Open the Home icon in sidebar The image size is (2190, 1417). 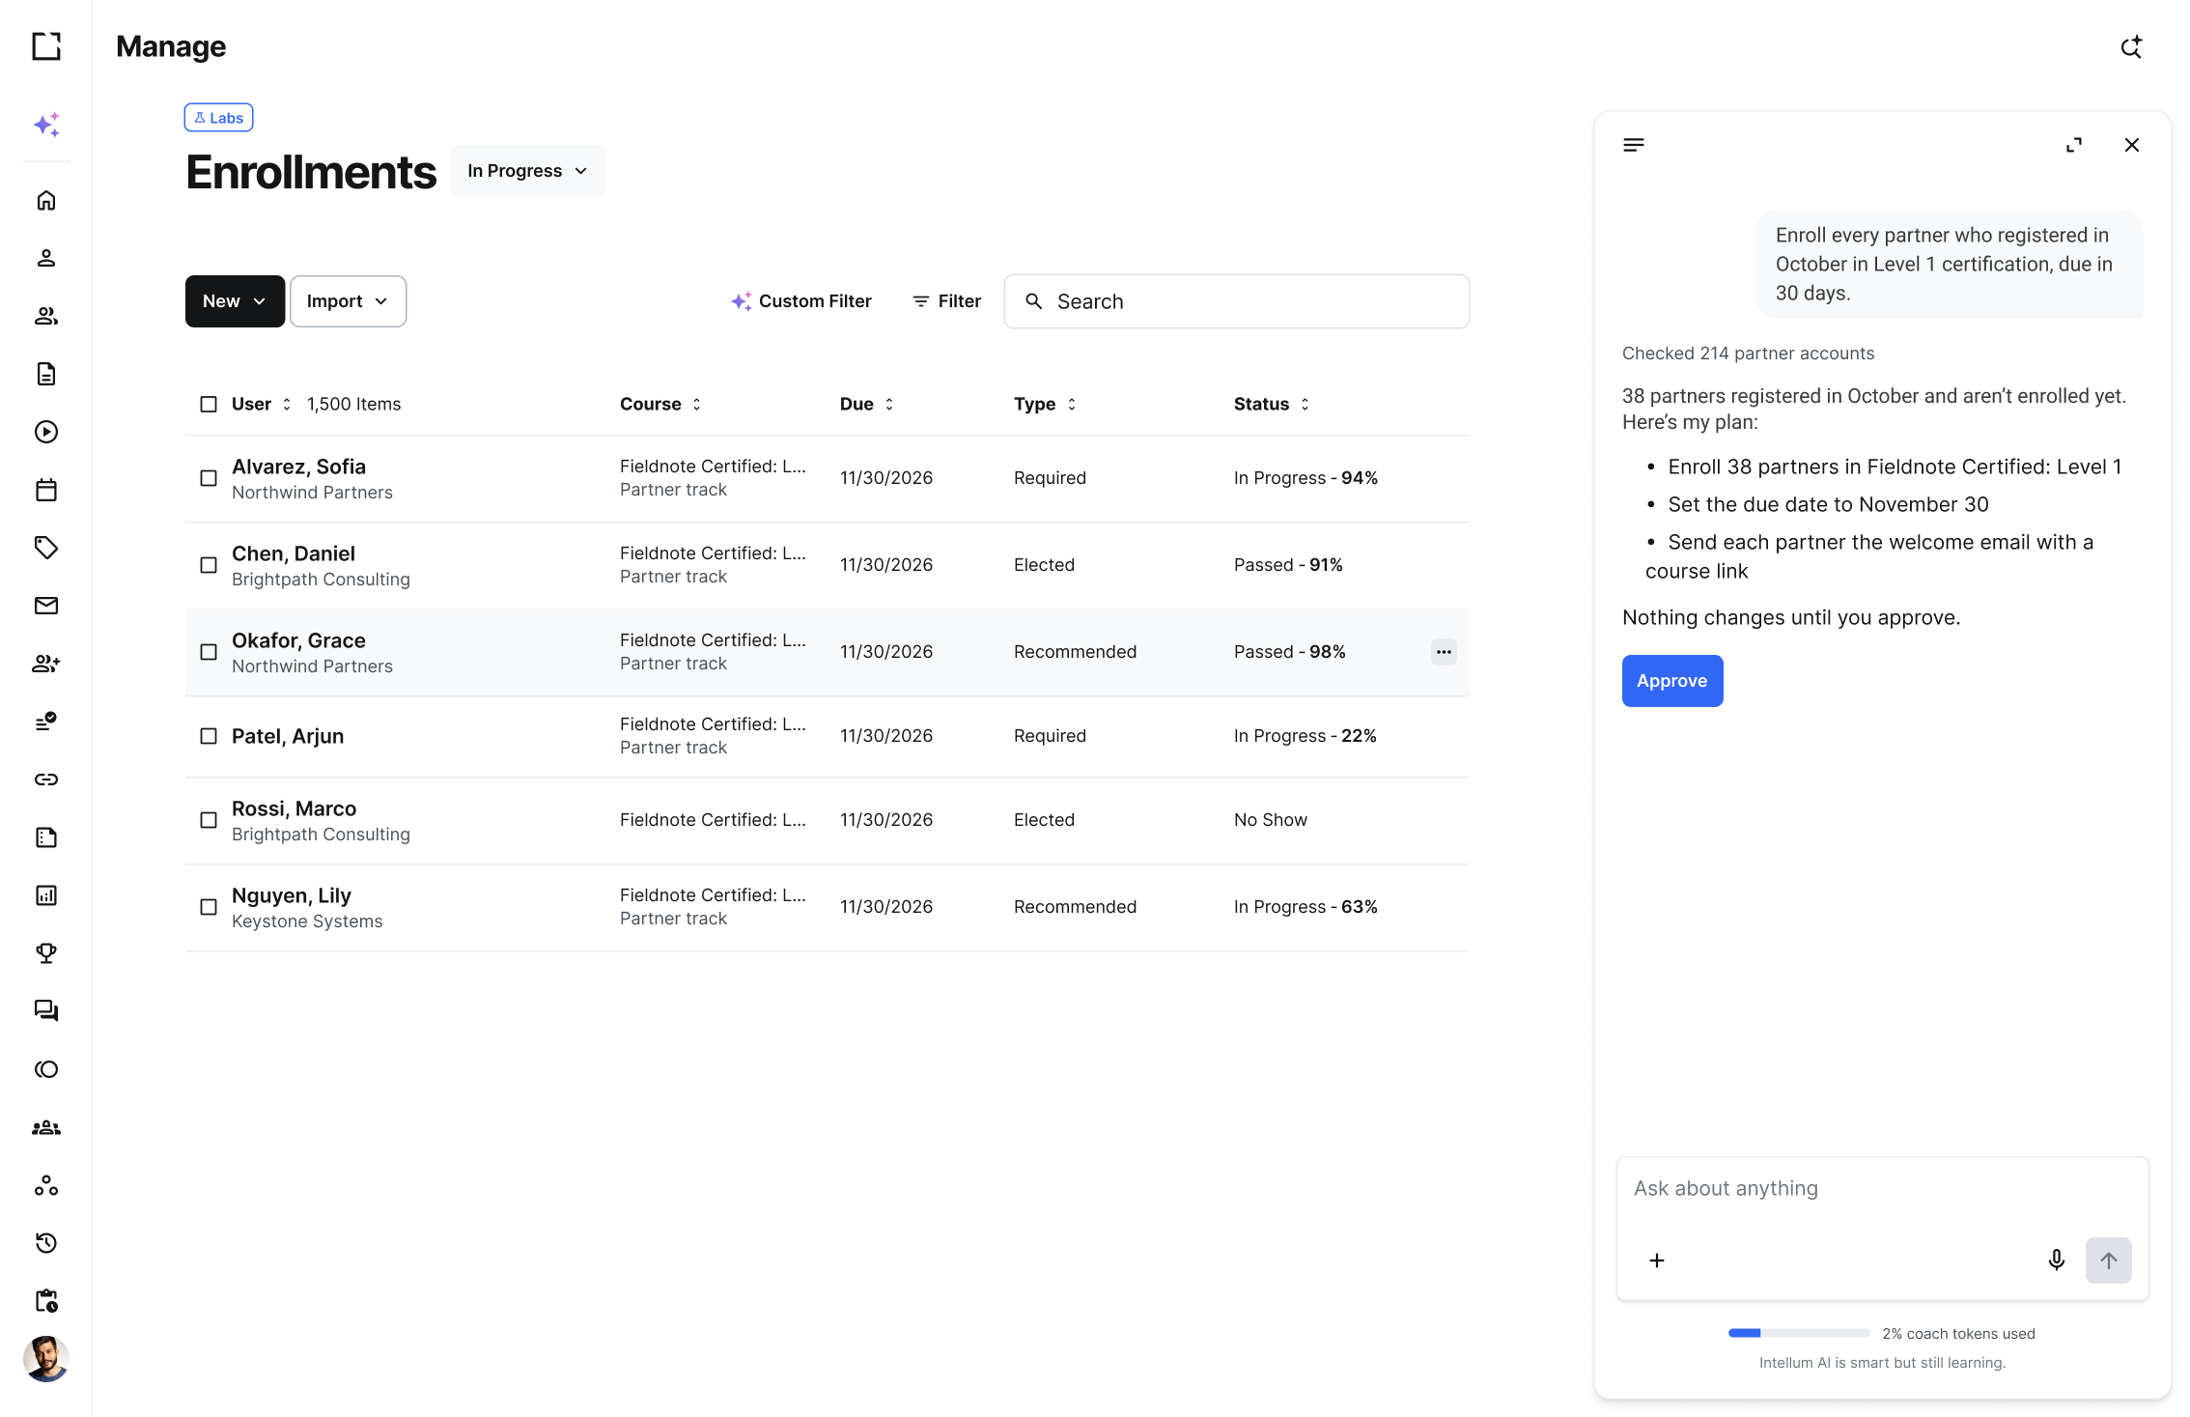[46, 200]
